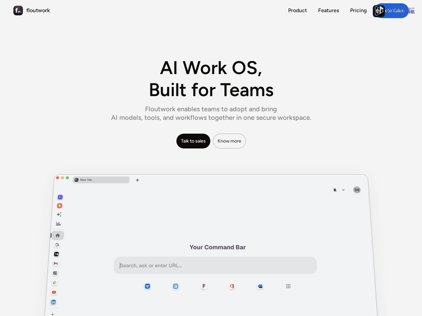
Task: Select the Home icon in the sidebar
Action: click(58, 235)
